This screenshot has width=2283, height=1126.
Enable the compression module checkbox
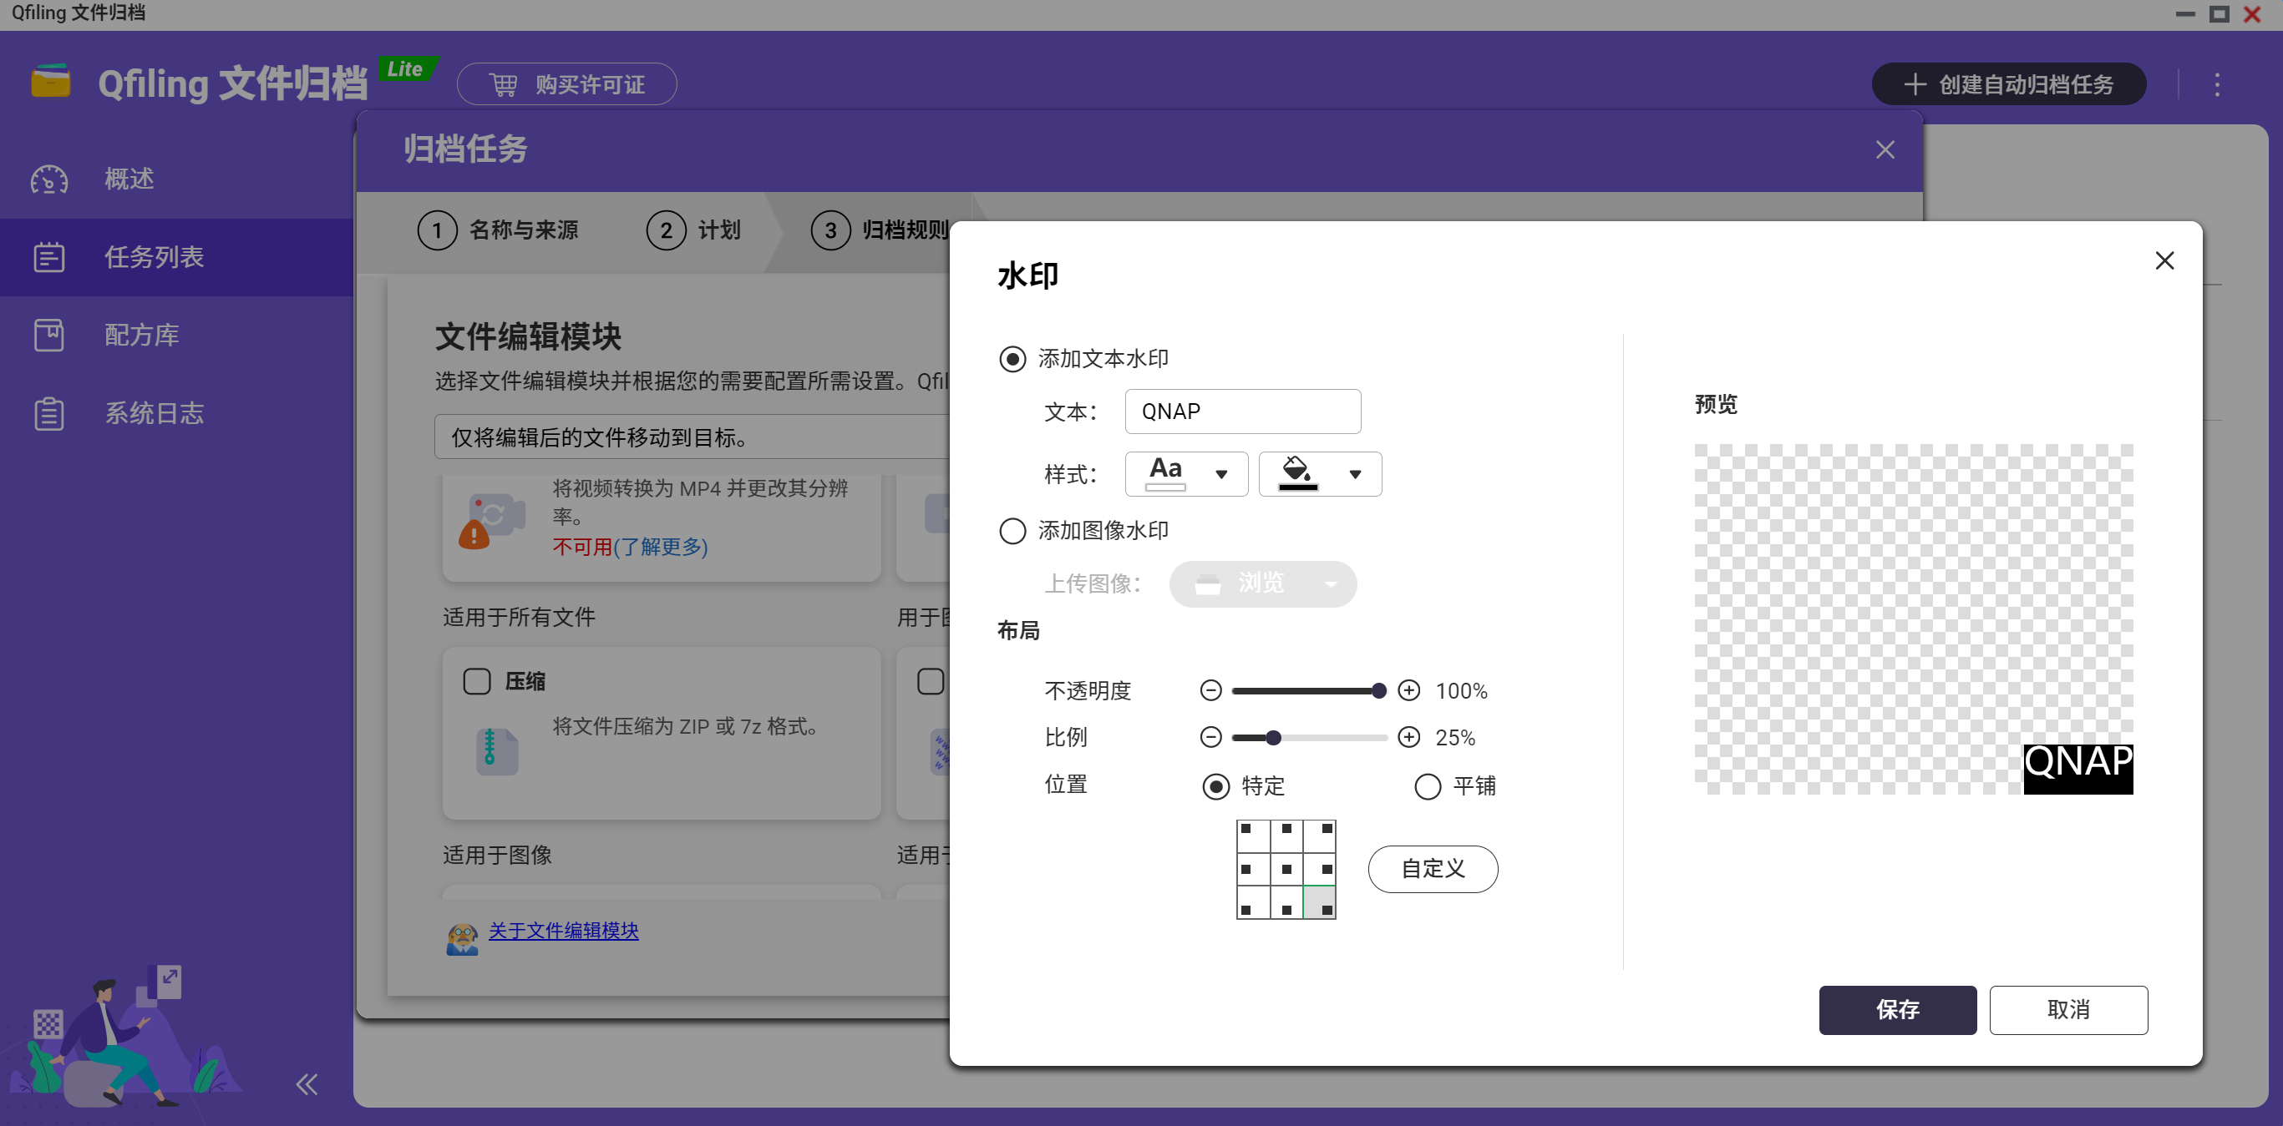[477, 682]
